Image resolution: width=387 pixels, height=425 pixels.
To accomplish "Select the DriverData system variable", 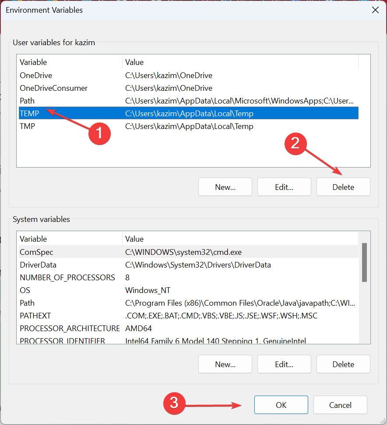I will (x=189, y=265).
